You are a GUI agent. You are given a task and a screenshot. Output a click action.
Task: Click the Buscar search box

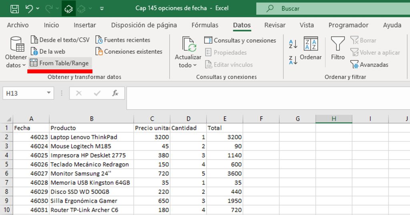coord(333,9)
